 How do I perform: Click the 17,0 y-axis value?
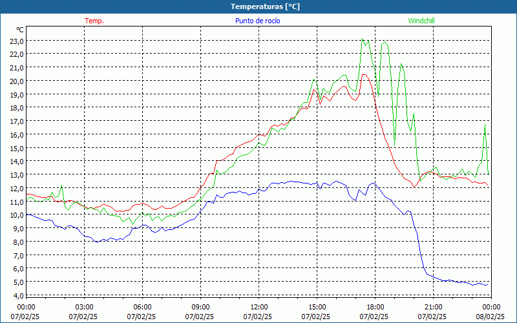coord(17,122)
